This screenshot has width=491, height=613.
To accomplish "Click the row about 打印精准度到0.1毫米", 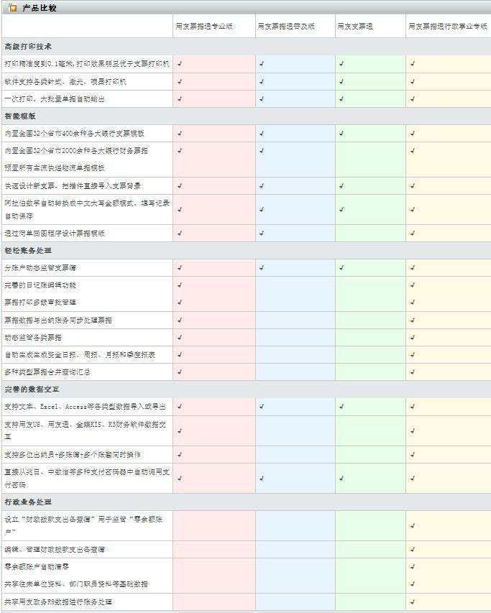I will point(247,64).
